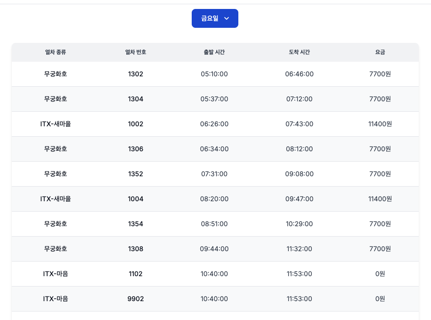Open the 금요일 day dropdown
This screenshot has height=320, width=431.
[215, 18]
